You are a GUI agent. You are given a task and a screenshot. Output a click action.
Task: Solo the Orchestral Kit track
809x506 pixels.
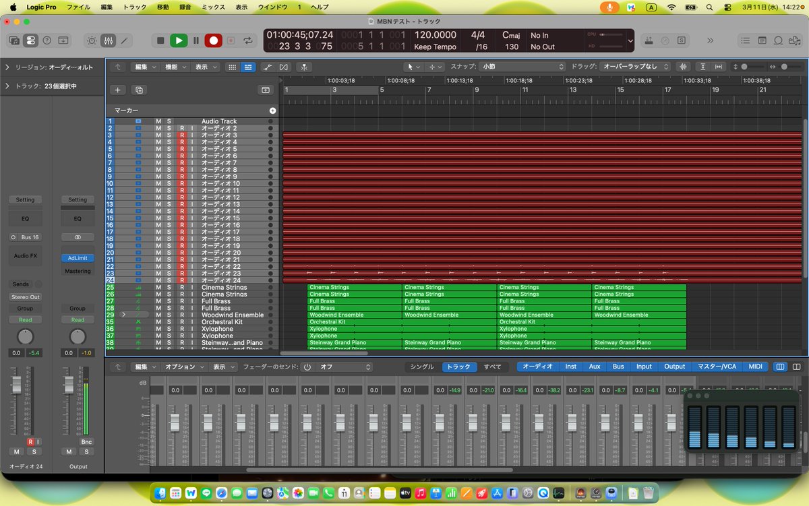click(169, 322)
